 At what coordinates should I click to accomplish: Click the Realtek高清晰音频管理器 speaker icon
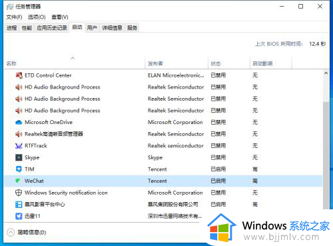(x=19, y=134)
